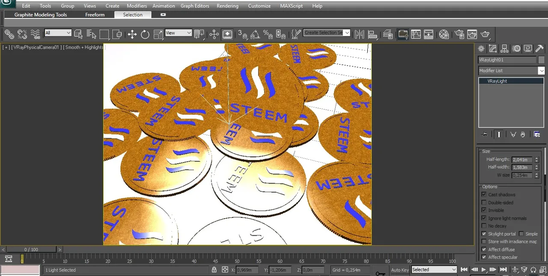Image resolution: width=548 pixels, height=276 pixels.
Task: Switch to the Create command panel tab
Action: pos(482,49)
